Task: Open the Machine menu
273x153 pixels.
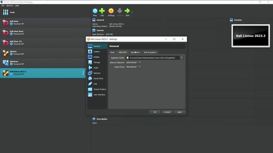Action: coord(10,6)
